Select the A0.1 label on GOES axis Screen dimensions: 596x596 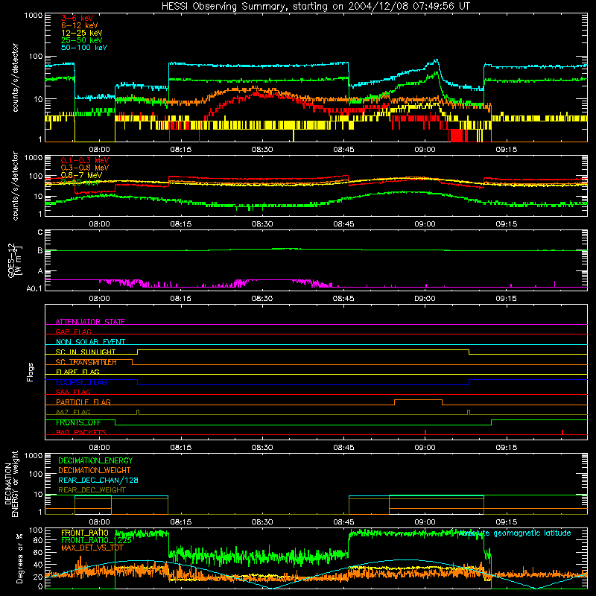coord(34,289)
